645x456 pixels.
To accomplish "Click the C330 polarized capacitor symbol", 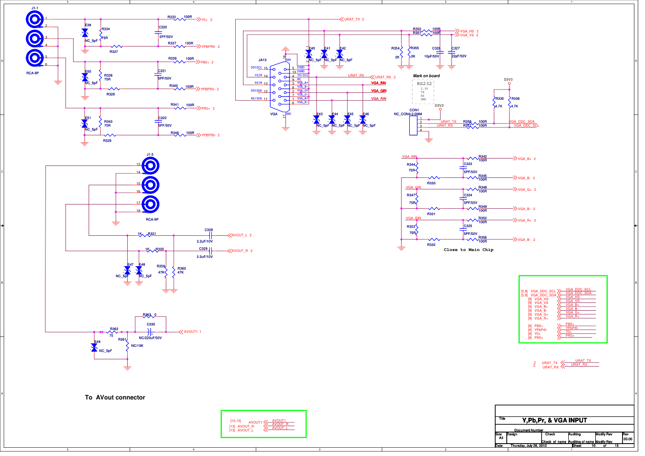I will 150,332.
